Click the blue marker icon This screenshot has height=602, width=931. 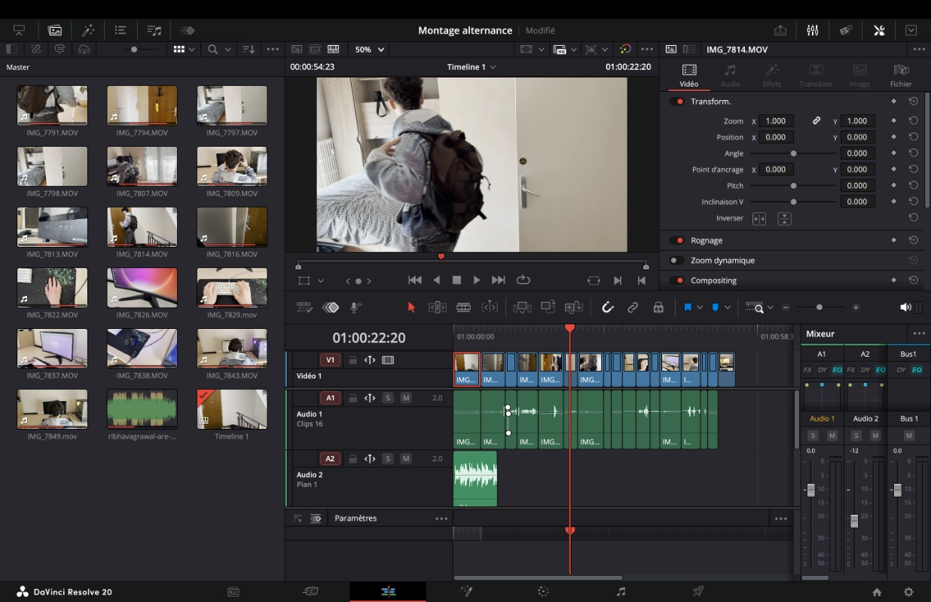tap(716, 307)
